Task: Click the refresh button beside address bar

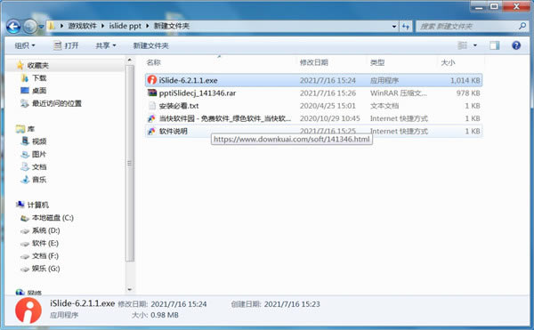Action: [406, 26]
